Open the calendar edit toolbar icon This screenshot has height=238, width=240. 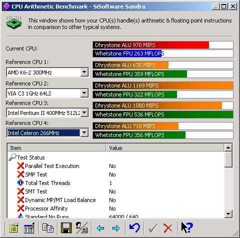tap(29, 228)
